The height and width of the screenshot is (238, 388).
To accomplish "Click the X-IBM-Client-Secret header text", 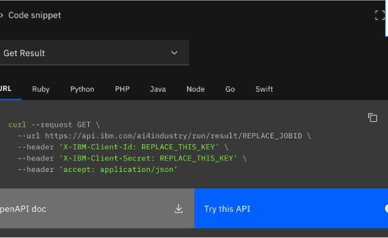I will [x=148, y=158].
